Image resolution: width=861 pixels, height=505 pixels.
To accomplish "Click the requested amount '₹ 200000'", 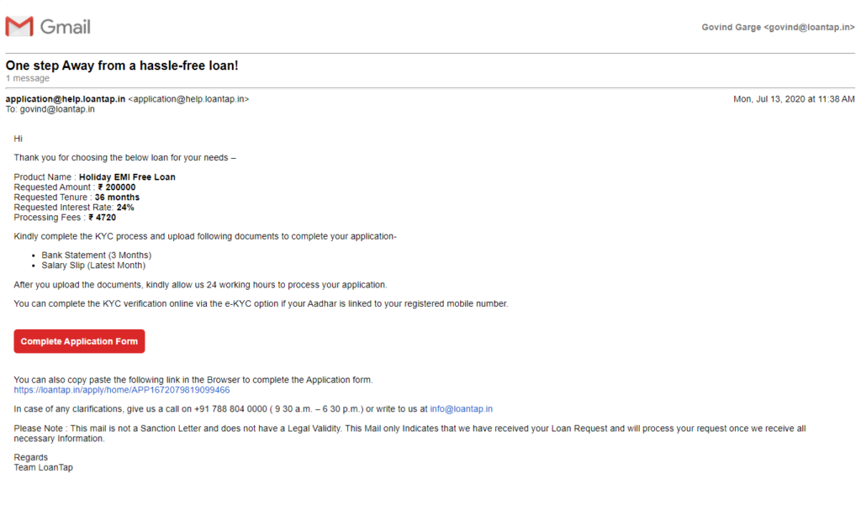I will (x=116, y=187).
